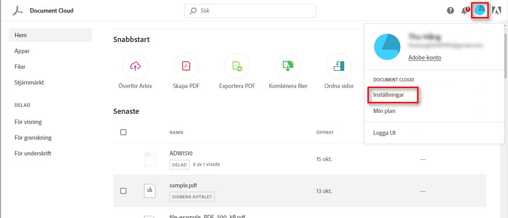Focus the Sök search field
Image resolution: width=508 pixels, height=218 pixels.
[x=250, y=11]
